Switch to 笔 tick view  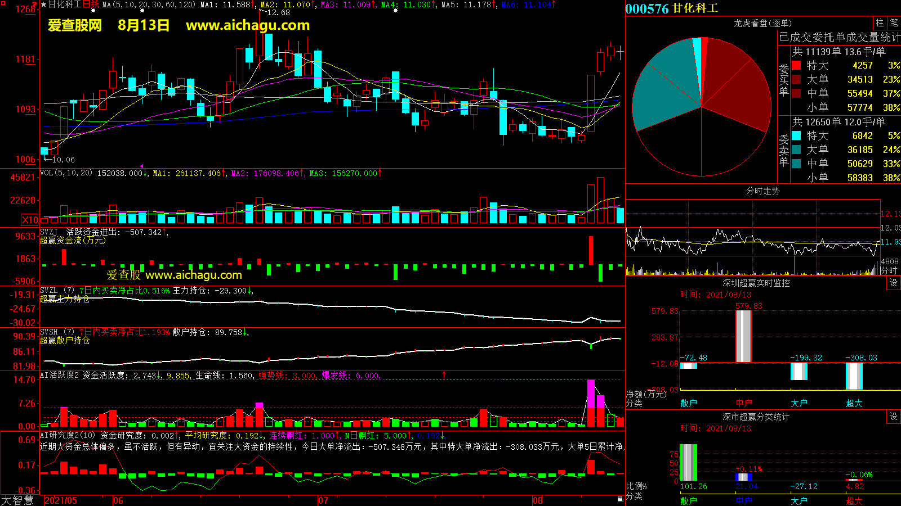[x=894, y=23]
